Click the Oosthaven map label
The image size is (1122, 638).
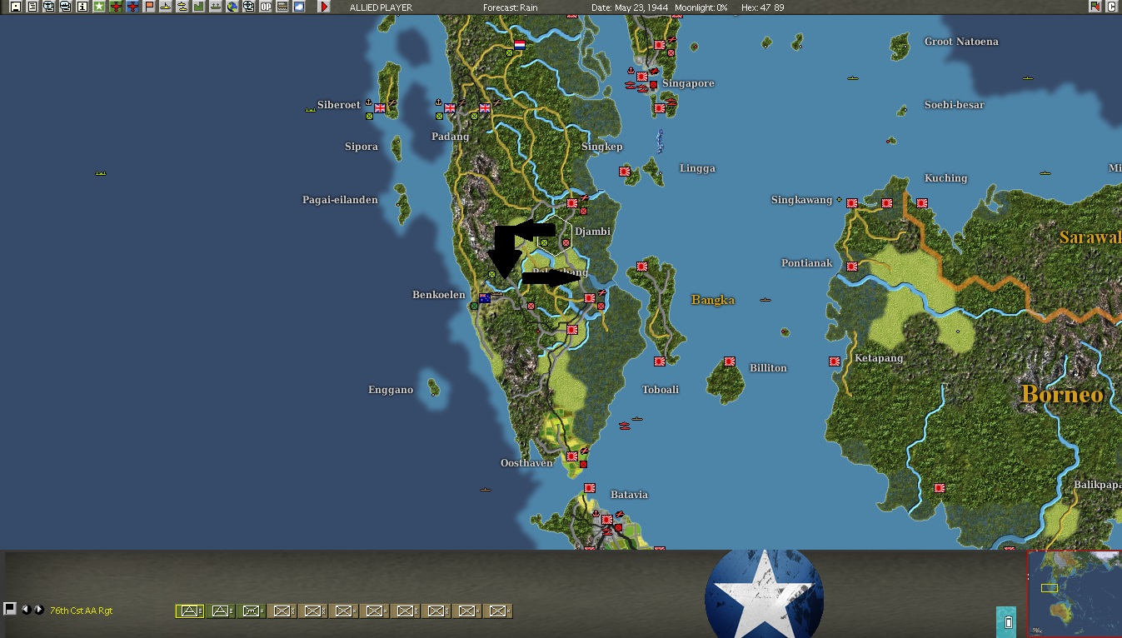point(526,463)
